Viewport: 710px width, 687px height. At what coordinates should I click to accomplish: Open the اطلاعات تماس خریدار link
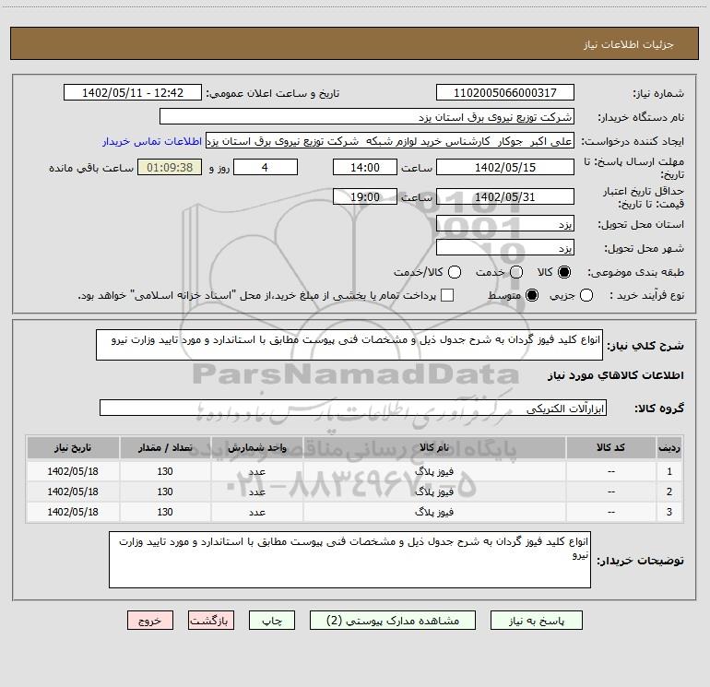tap(152, 141)
